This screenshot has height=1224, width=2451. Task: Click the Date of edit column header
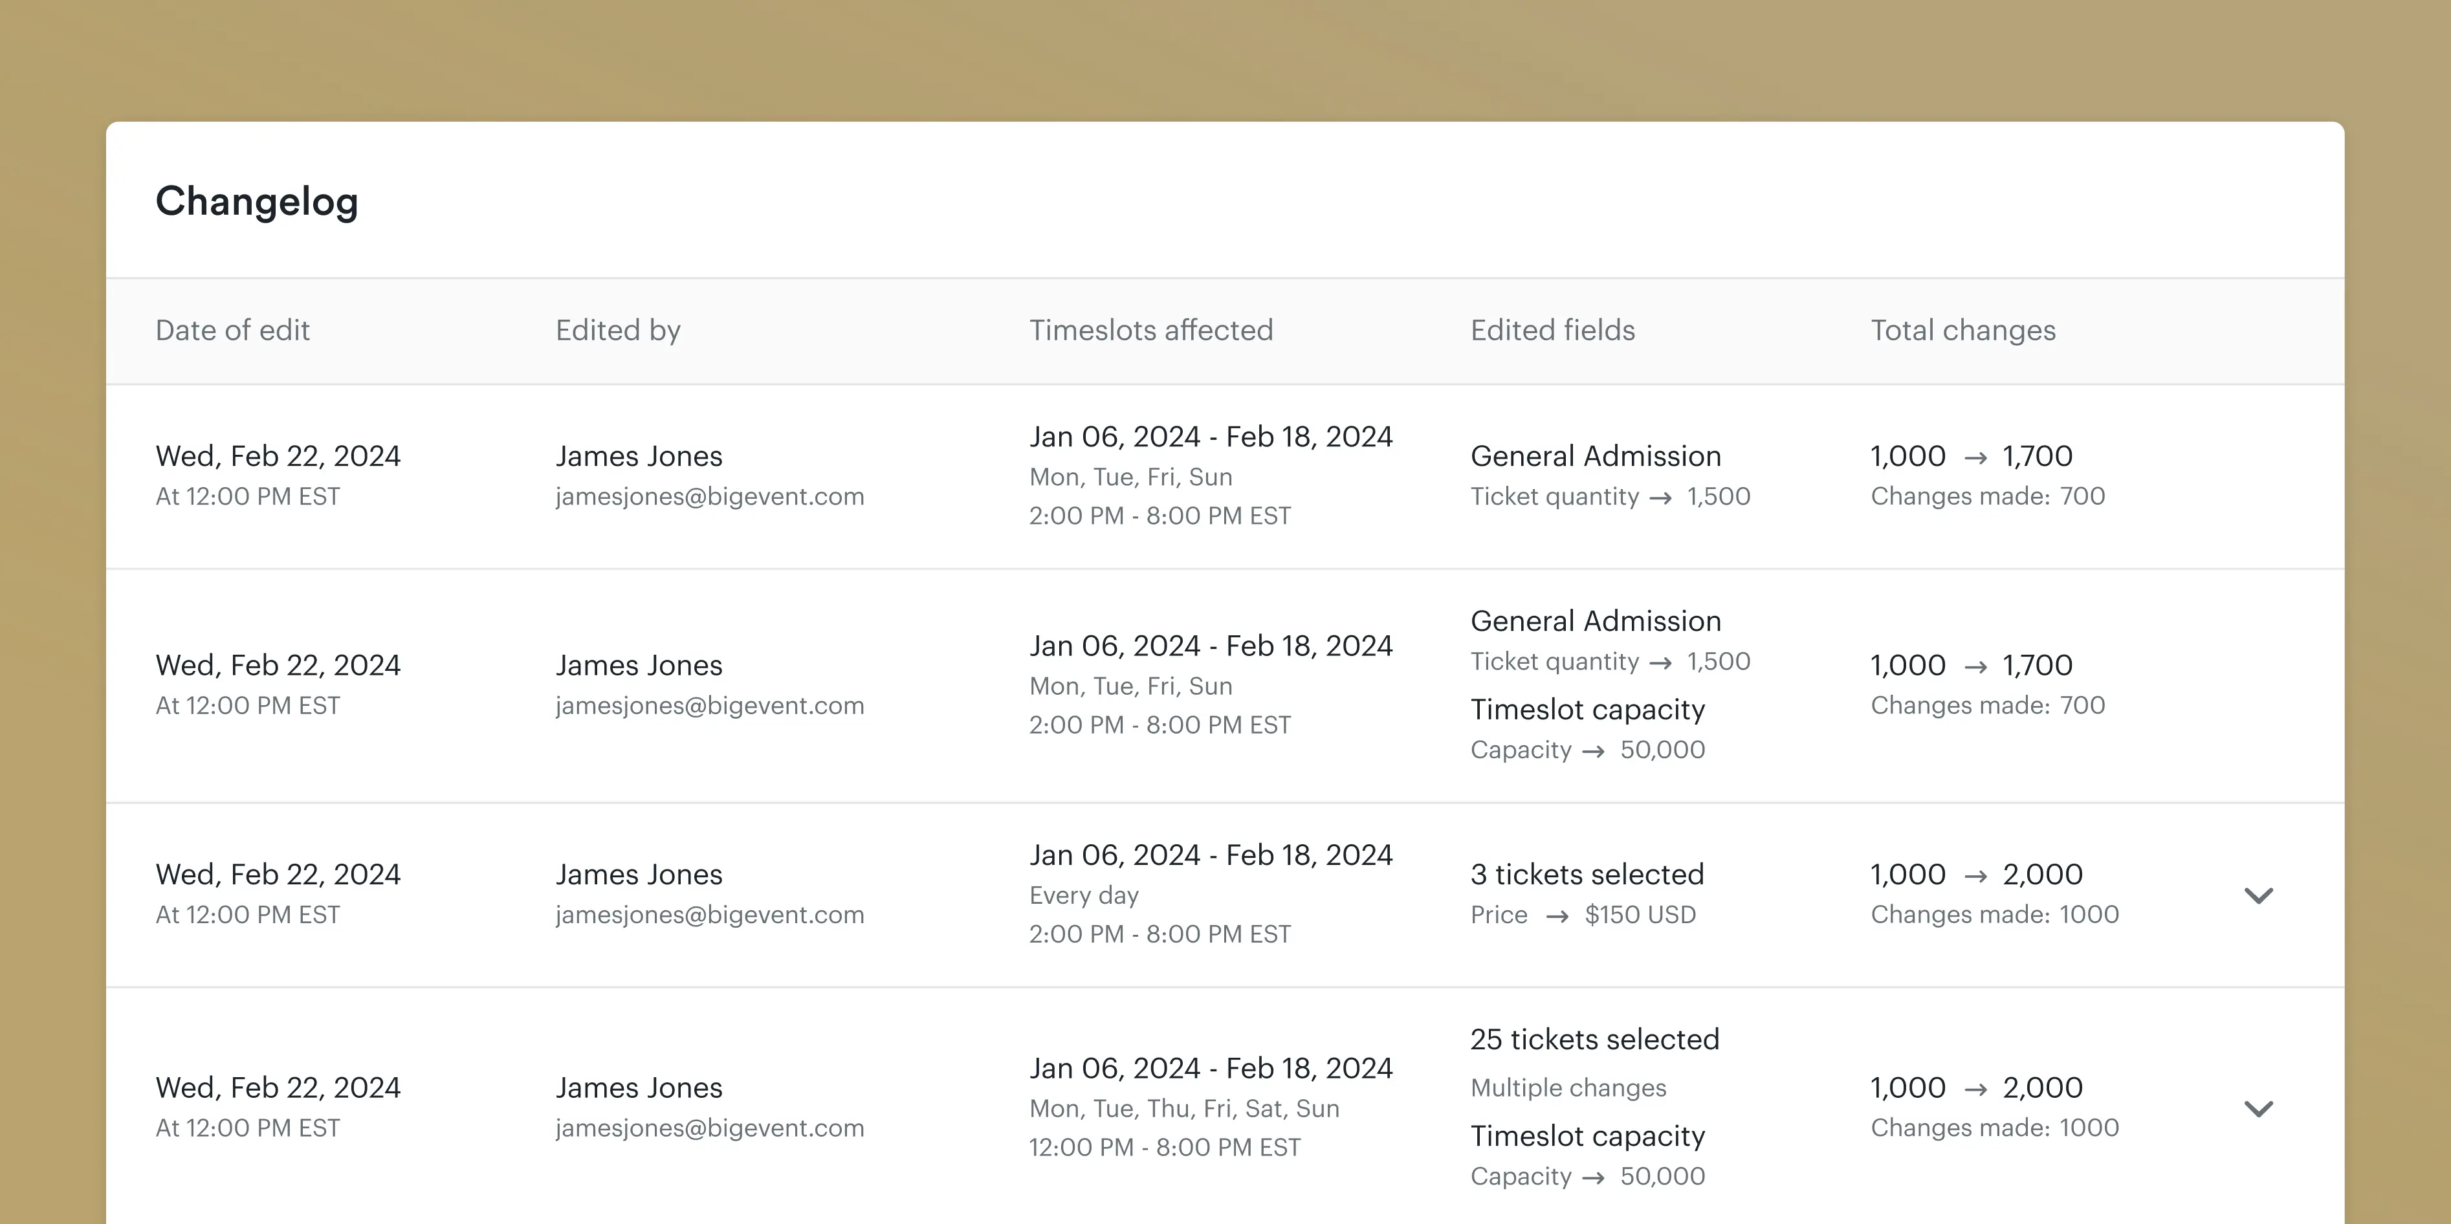click(x=232, y=330)
